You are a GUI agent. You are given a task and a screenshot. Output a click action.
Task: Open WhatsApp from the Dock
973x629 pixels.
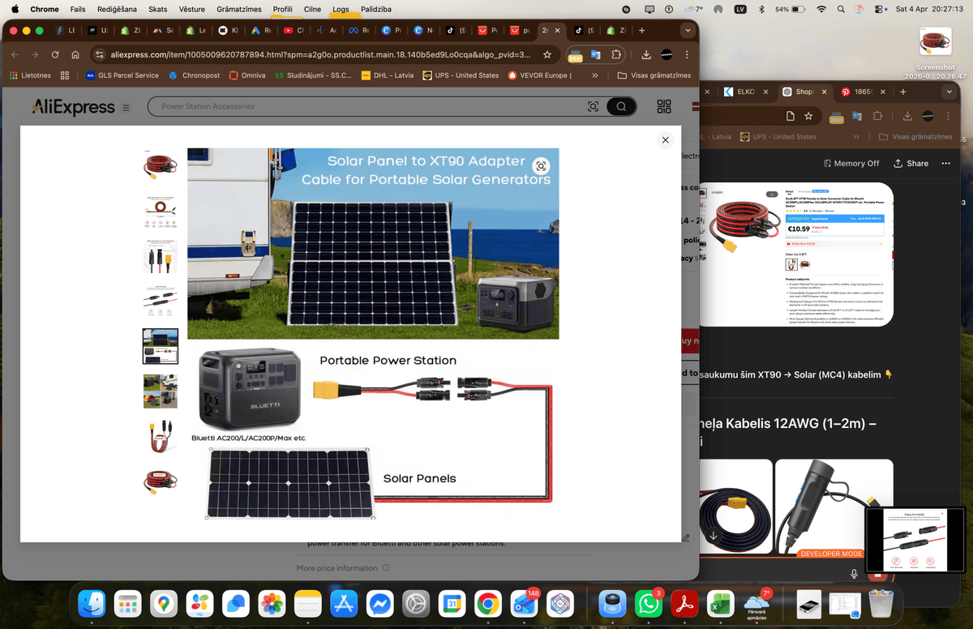point(649,603)
